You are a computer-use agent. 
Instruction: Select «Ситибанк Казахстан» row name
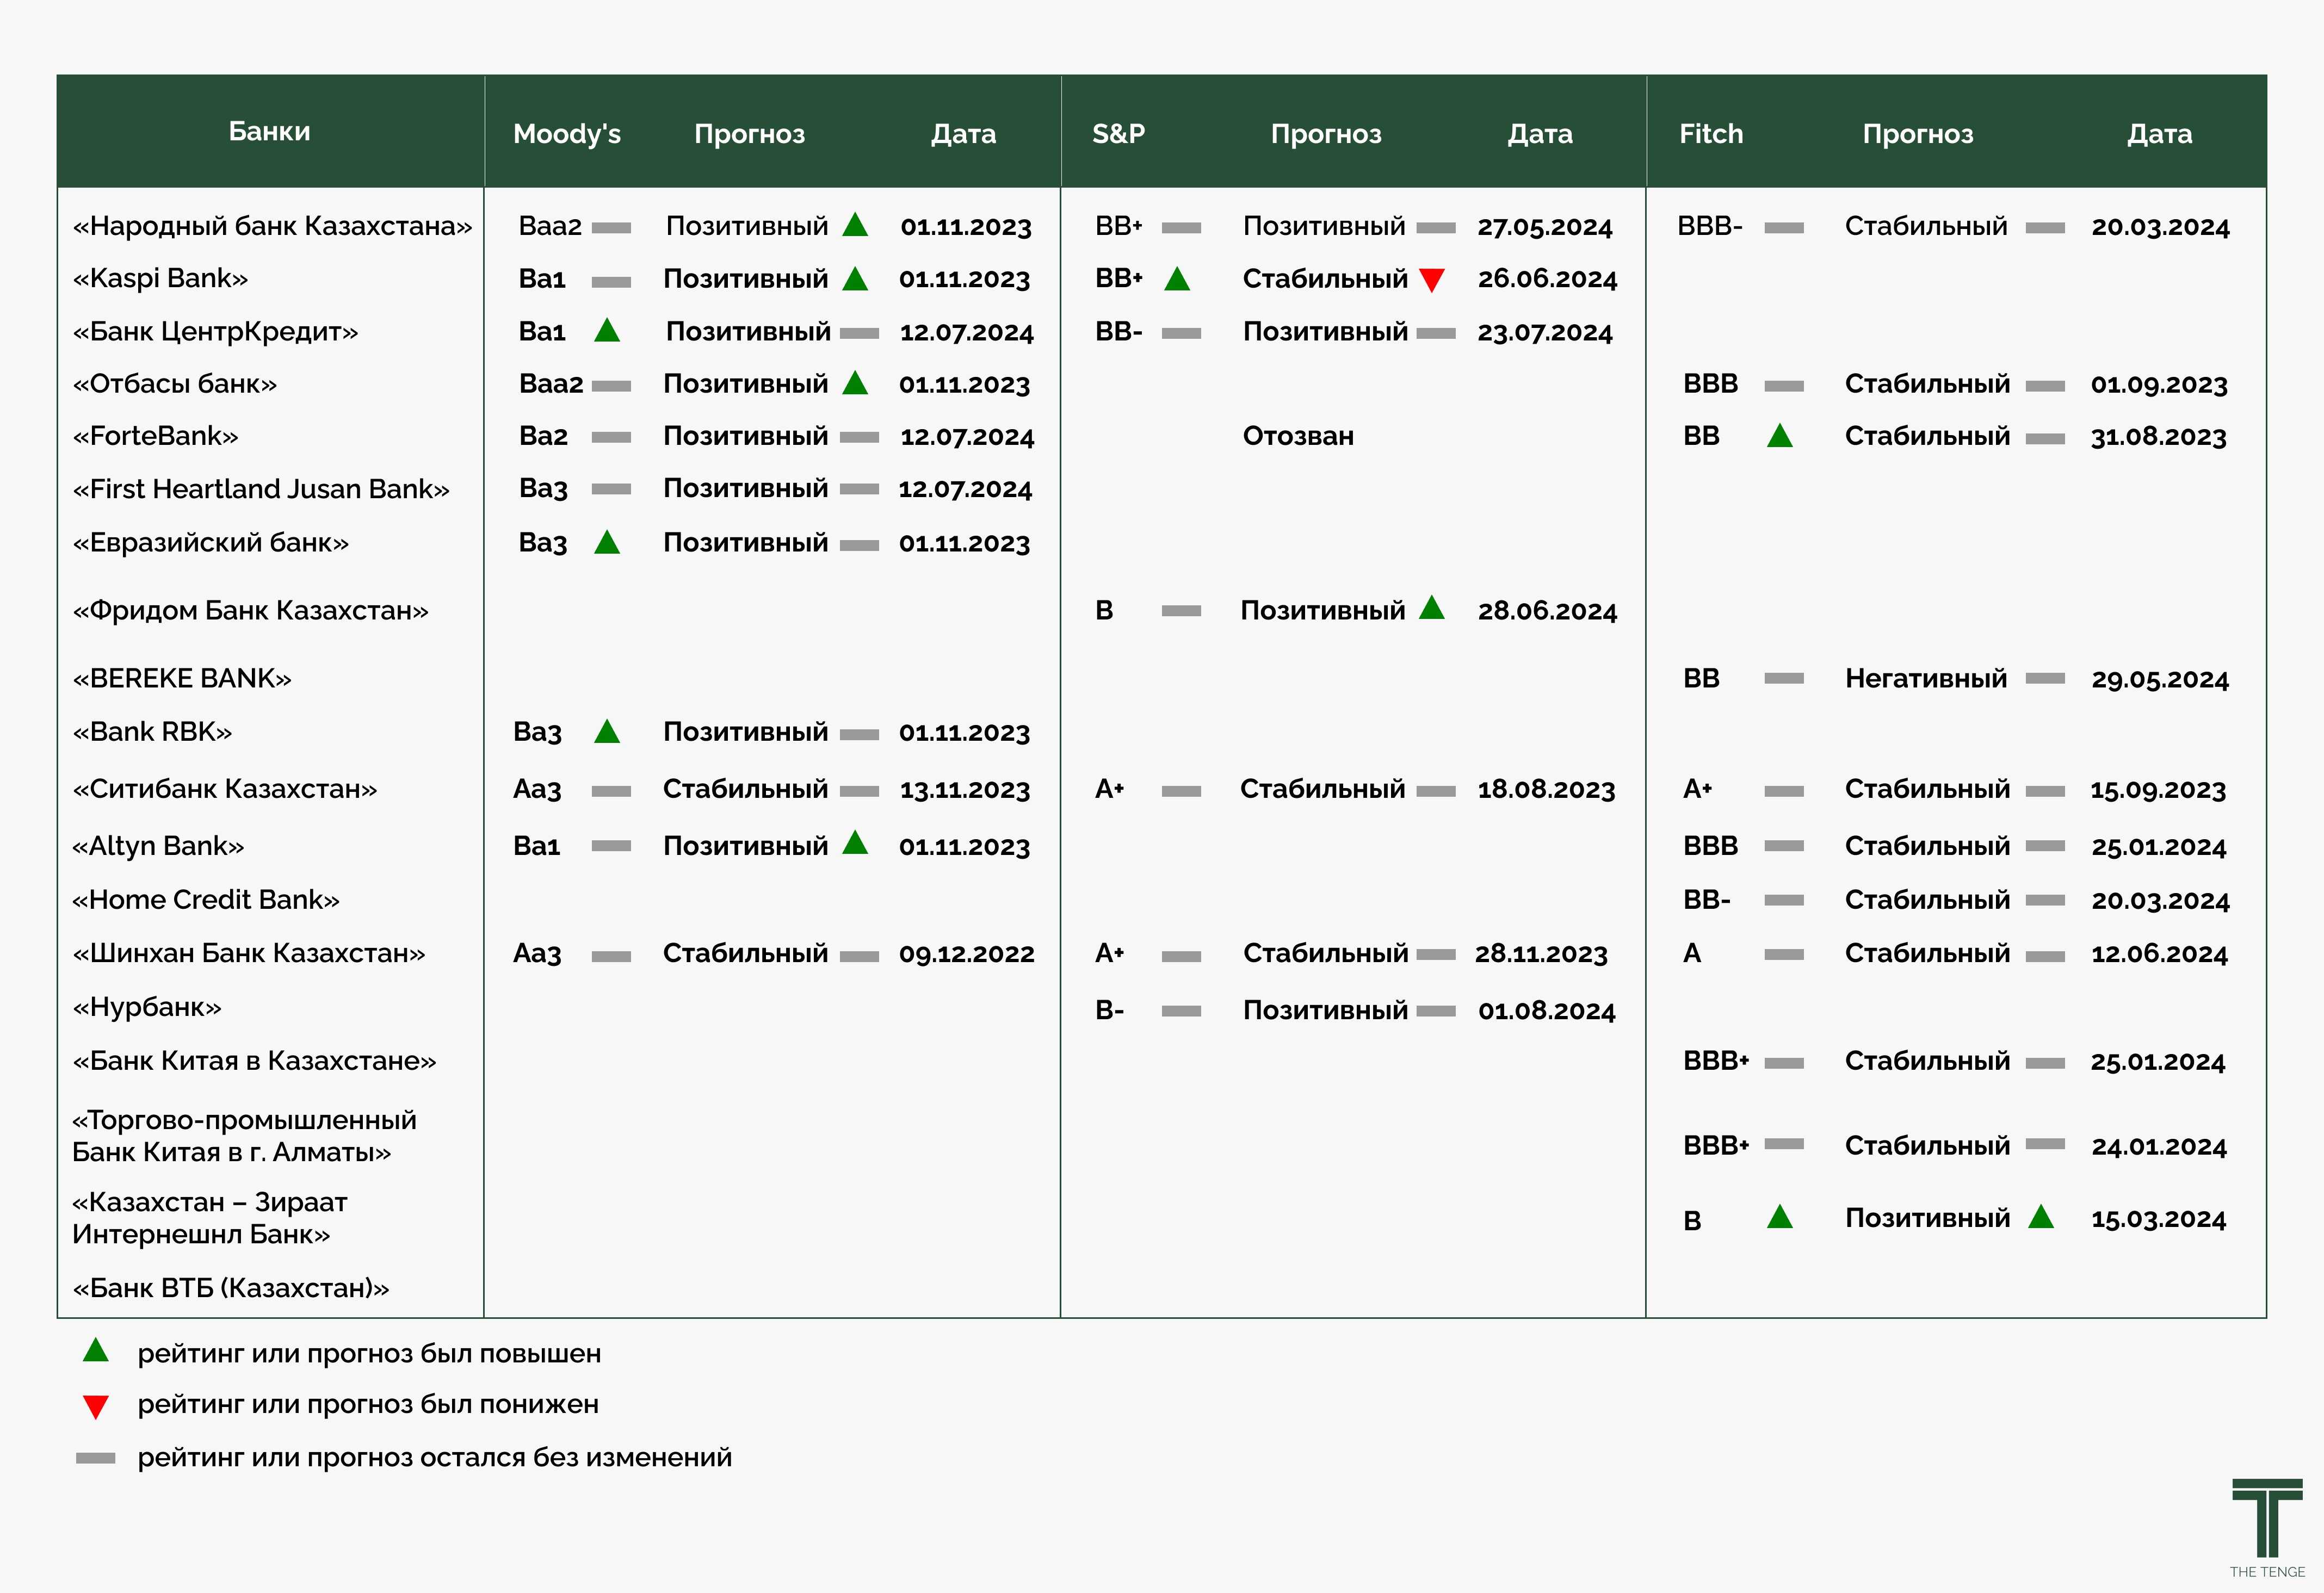tap(225, 790)
